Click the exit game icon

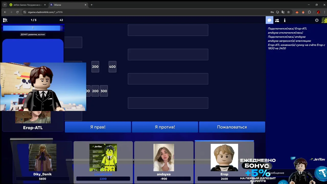coord(5,20)
